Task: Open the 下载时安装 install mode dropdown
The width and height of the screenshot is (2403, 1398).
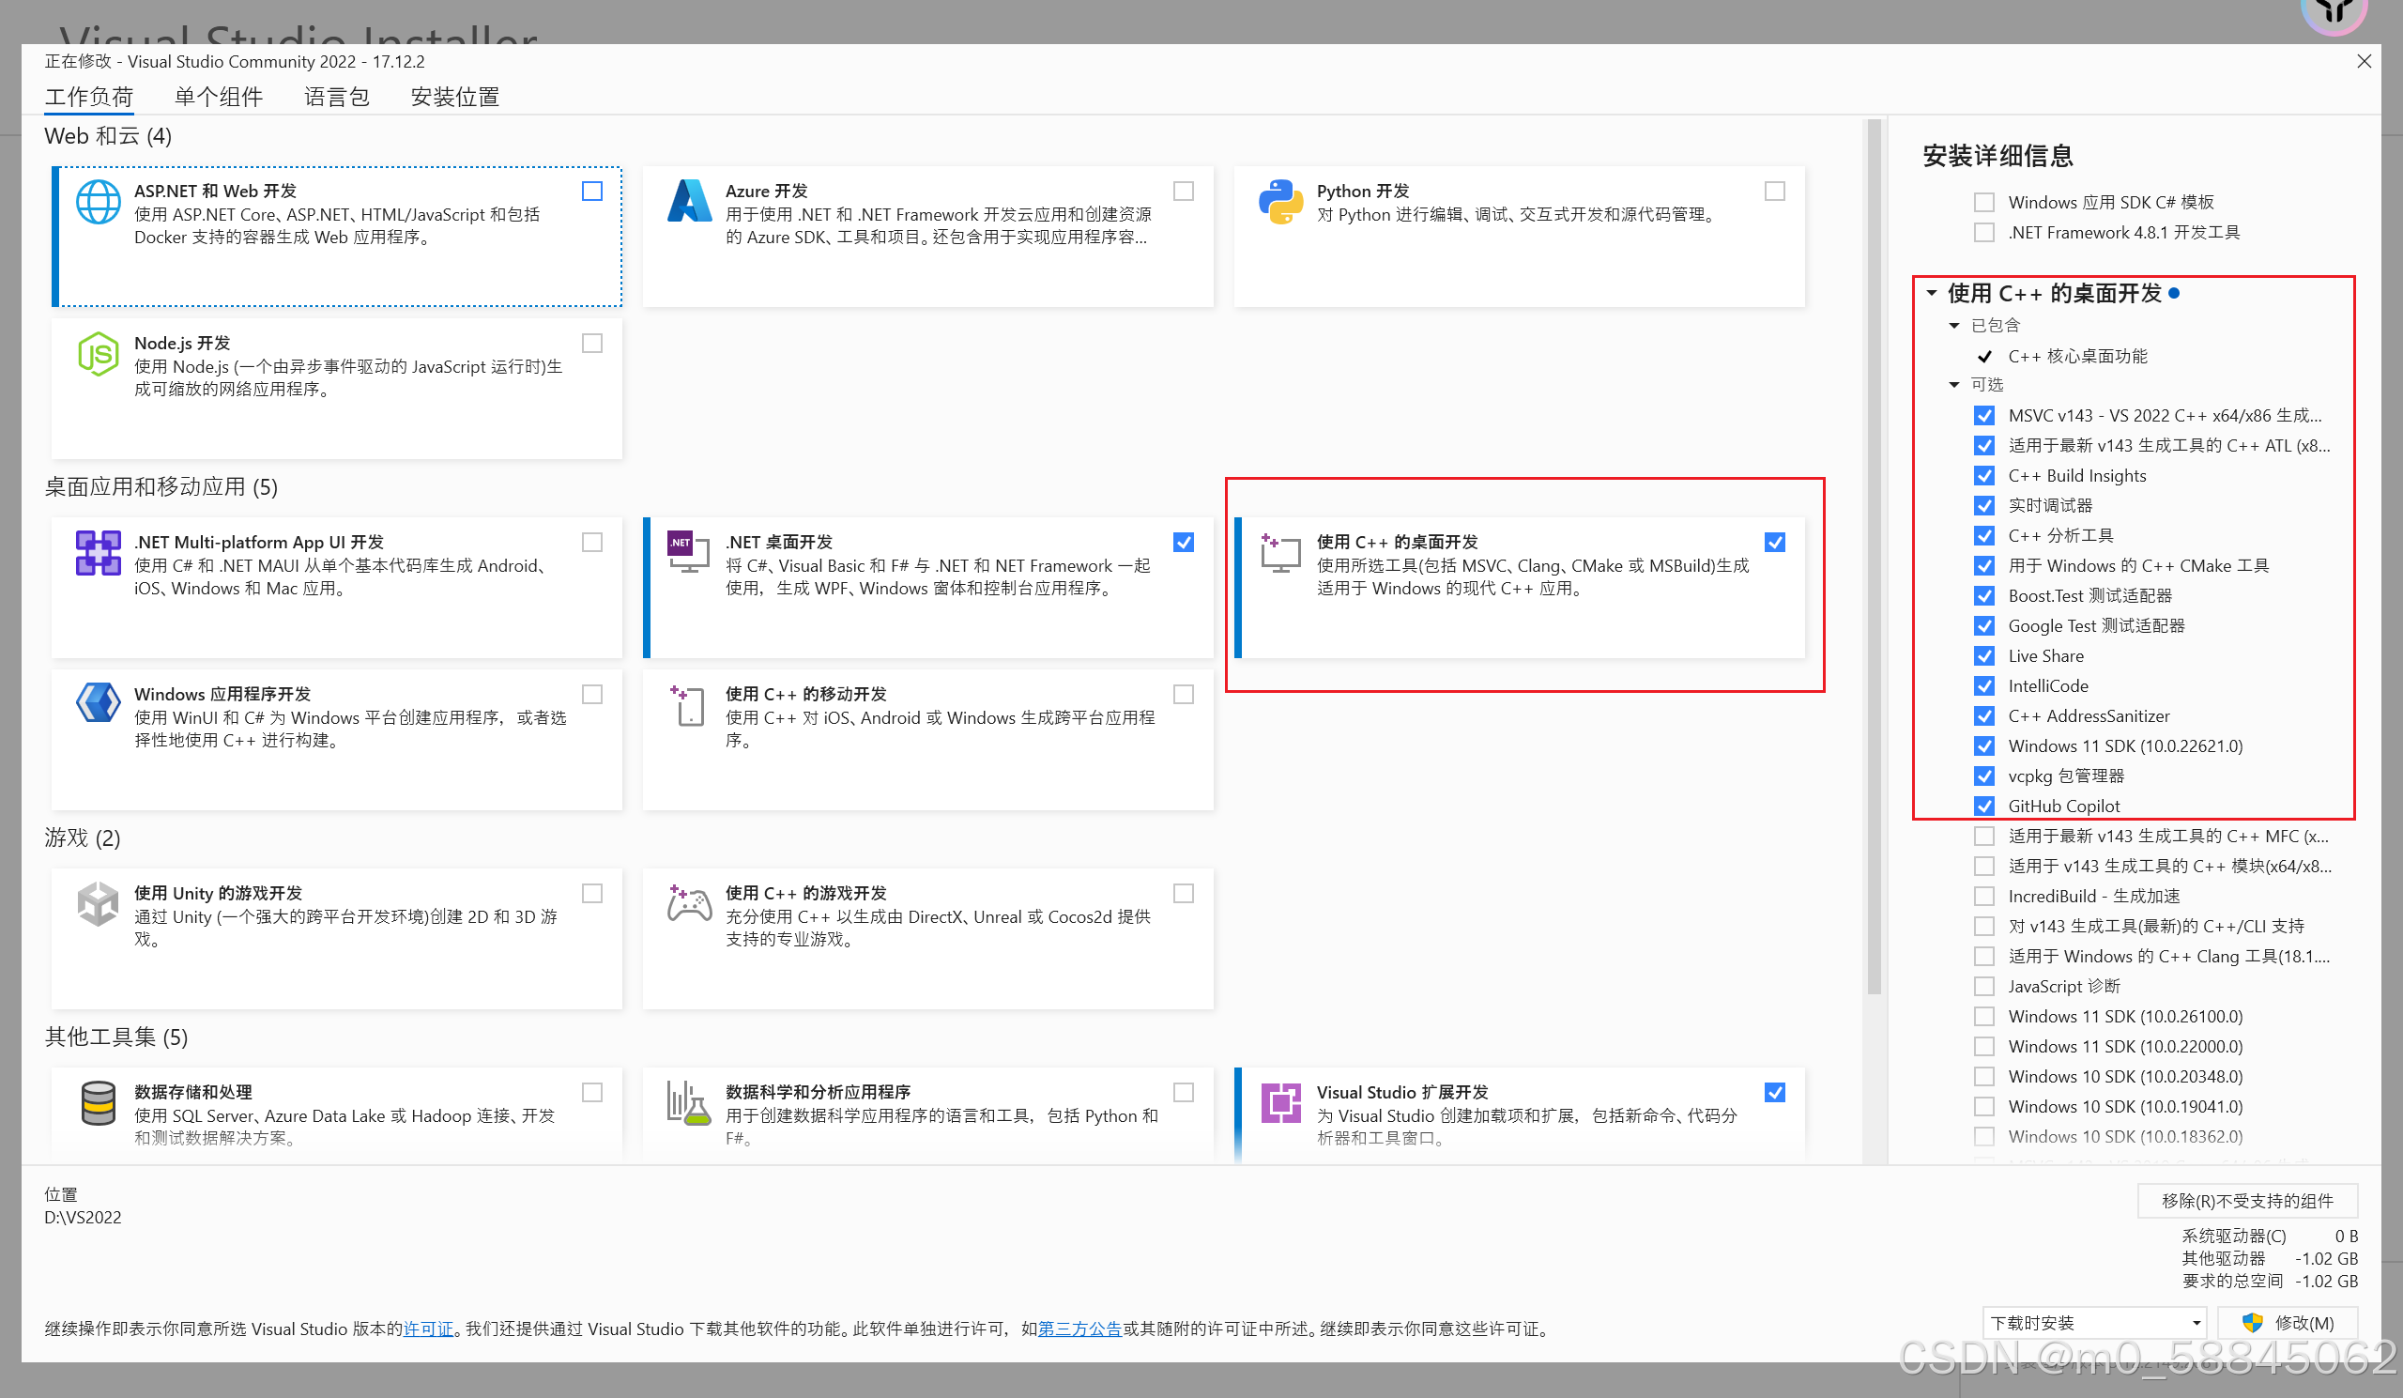Action: tap(2094, 1323)
